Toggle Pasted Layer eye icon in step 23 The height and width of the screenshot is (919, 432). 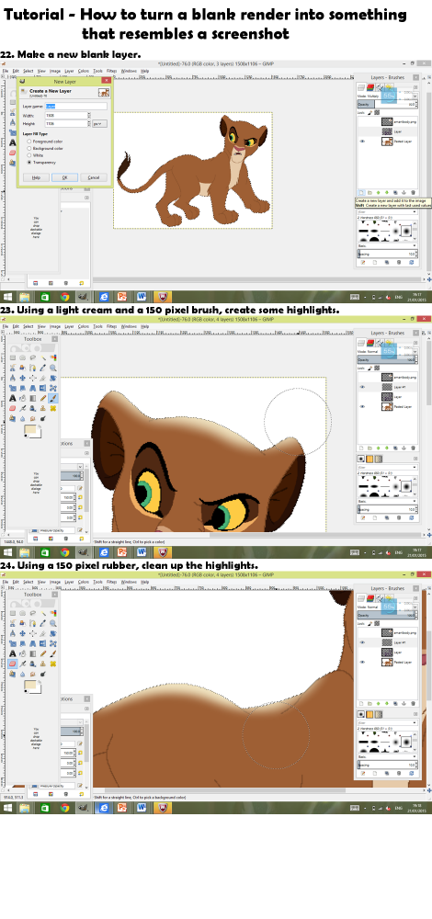coord(362,407)
